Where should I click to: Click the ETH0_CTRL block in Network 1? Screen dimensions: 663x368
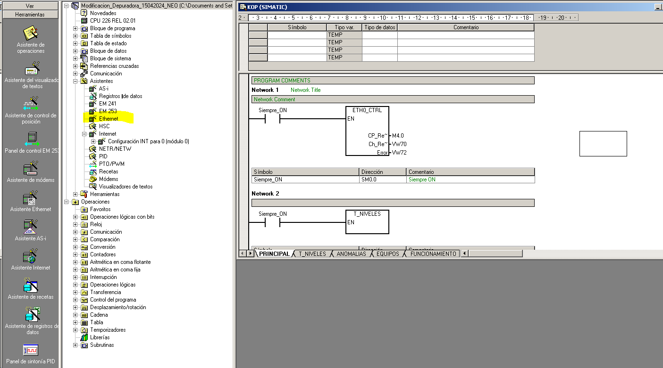(x=367, y=131)
